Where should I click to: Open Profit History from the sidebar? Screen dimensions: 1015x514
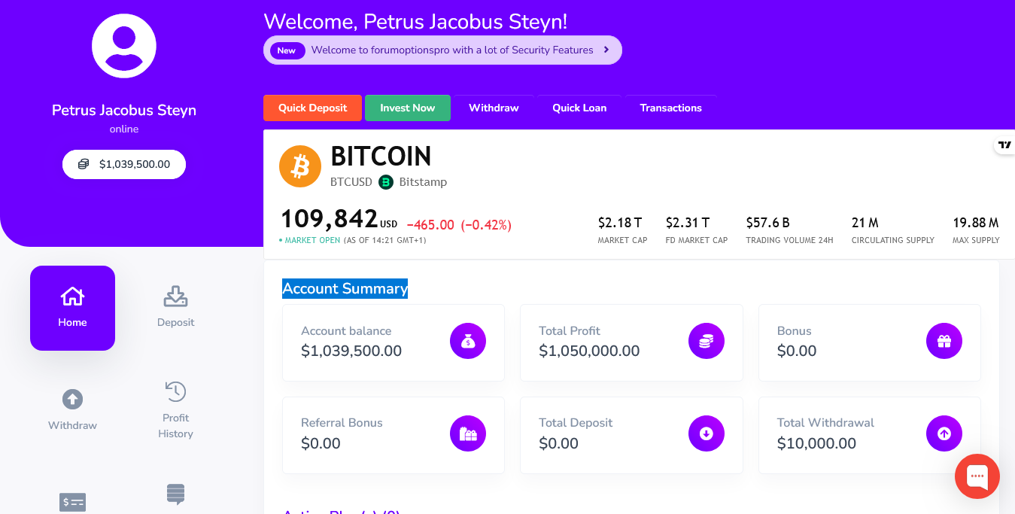175,409
